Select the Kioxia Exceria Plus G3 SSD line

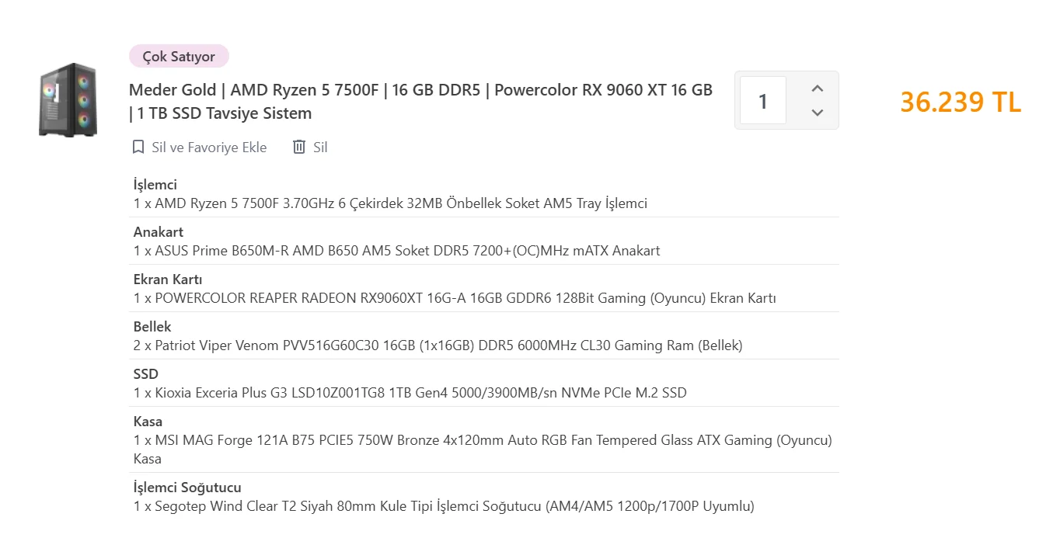[410, 393]
